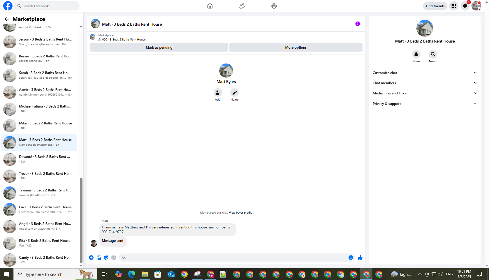
Task: Click the conversation list scroll-up arrow
Action: 81,26
